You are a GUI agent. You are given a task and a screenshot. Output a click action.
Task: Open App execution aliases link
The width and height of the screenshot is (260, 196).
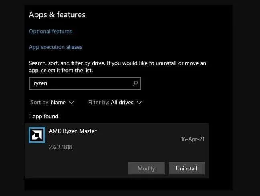[x=55, y=47]
